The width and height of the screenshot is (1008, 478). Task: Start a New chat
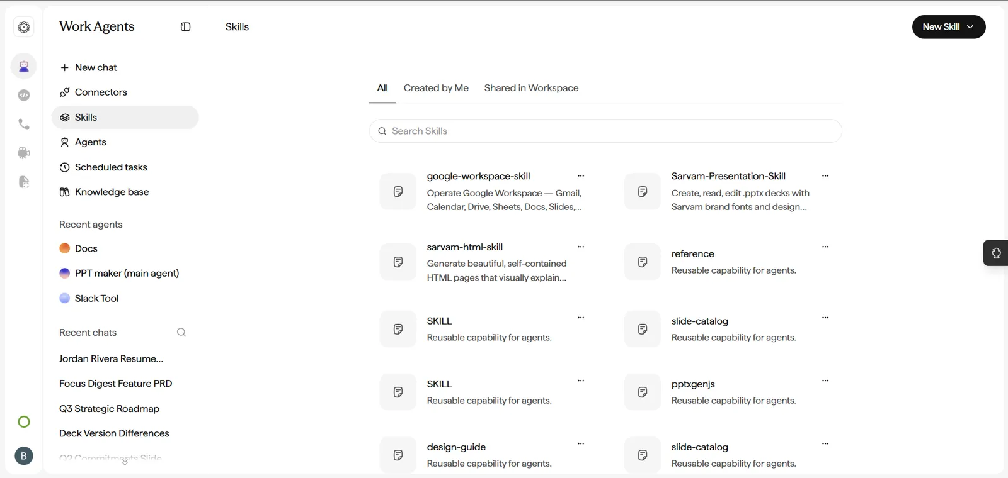tap(125, 67)
